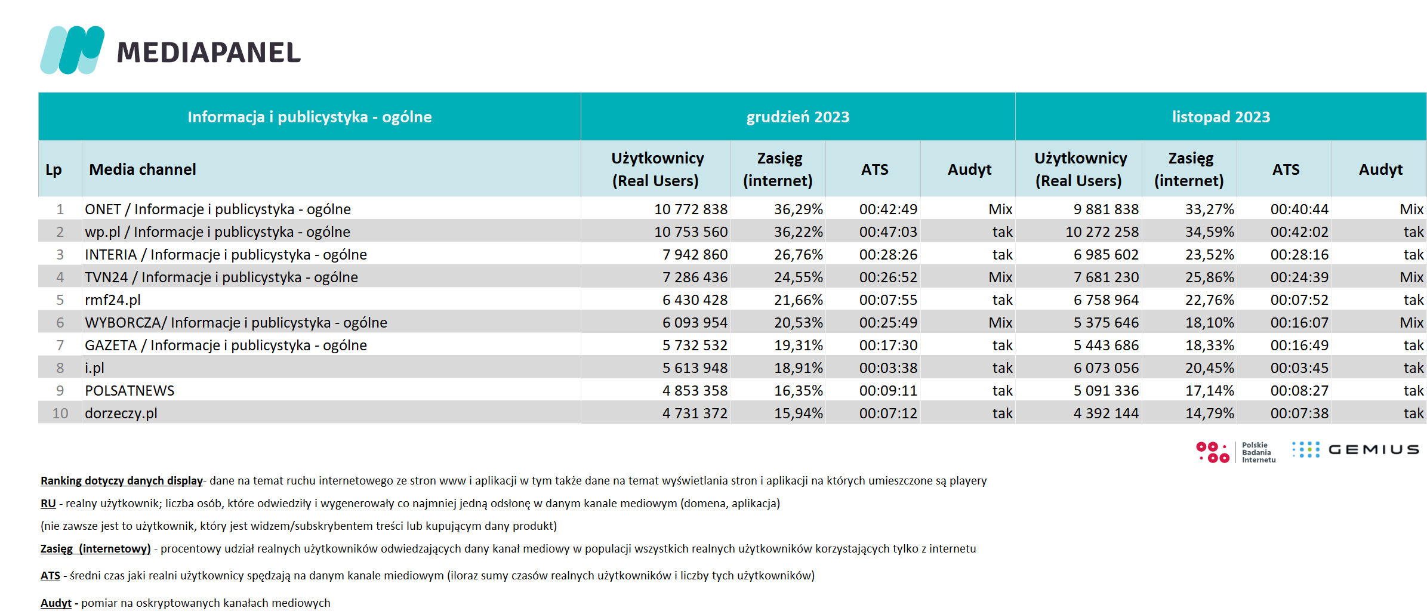Click the Lp column header
Screen dimensions: 1427x614
click(x=54, y=169)
